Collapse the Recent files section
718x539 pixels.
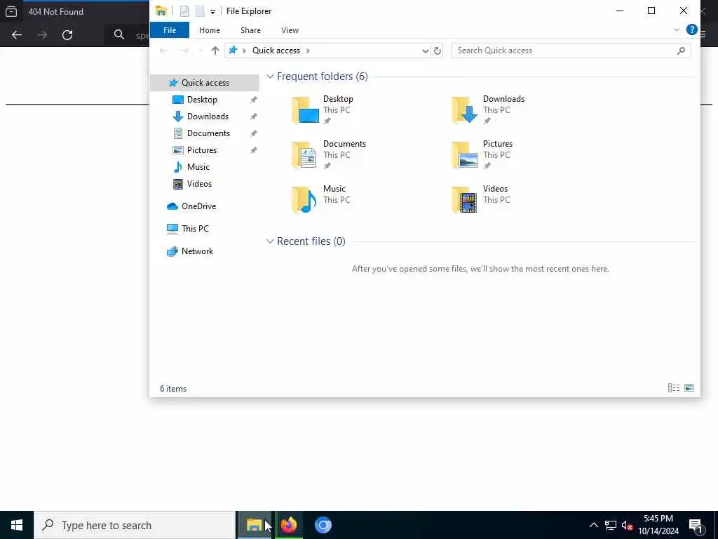[x=270, y=241]
